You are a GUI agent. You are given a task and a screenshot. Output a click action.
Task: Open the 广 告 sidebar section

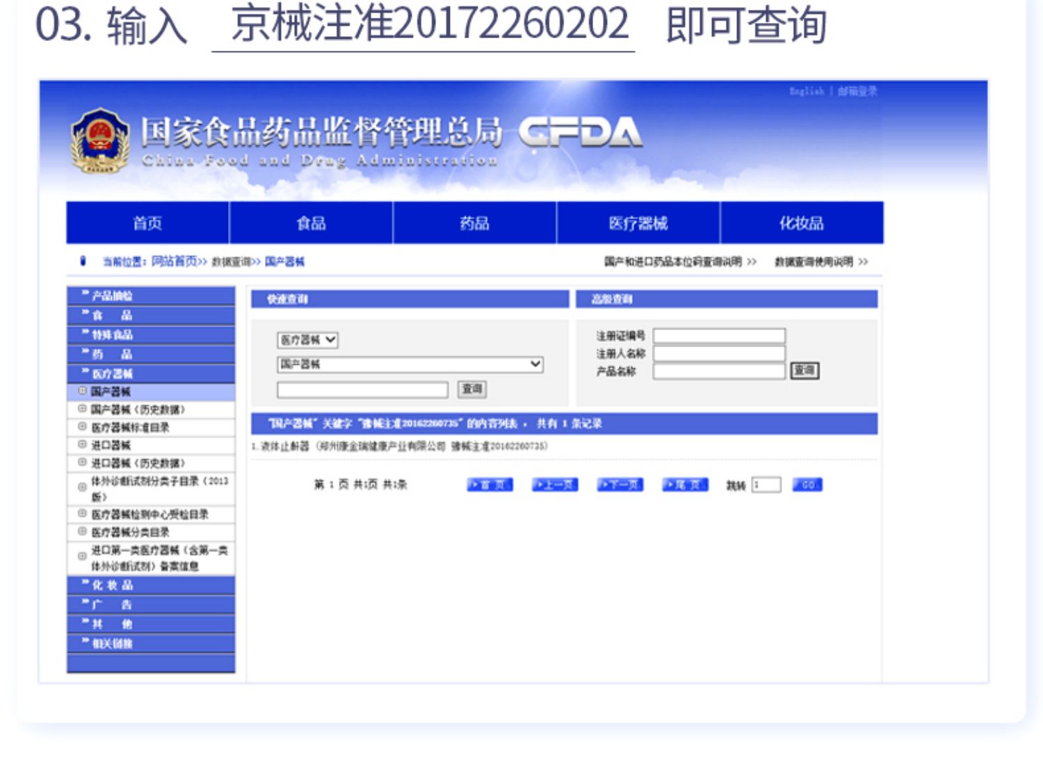coord(151,604)
